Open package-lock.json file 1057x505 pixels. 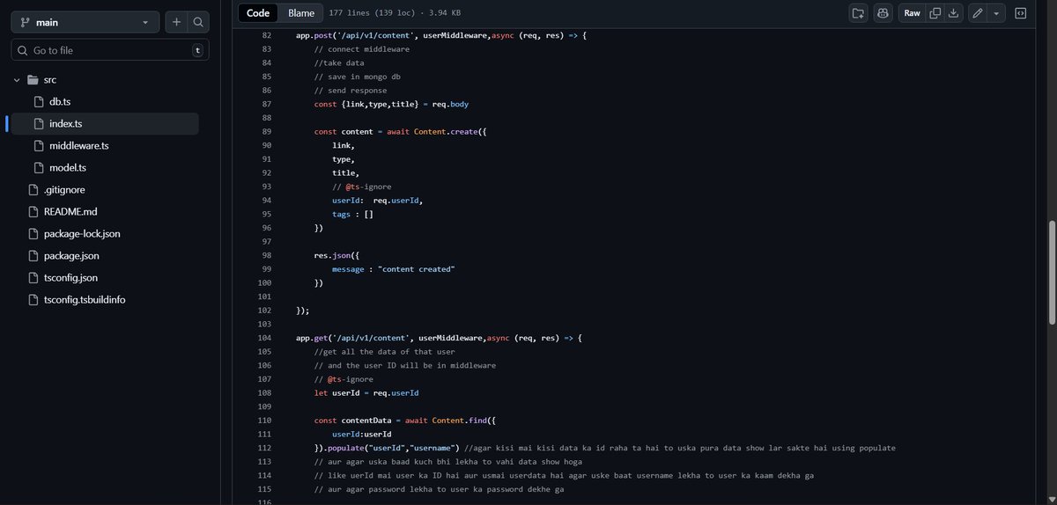pos(82,234)
